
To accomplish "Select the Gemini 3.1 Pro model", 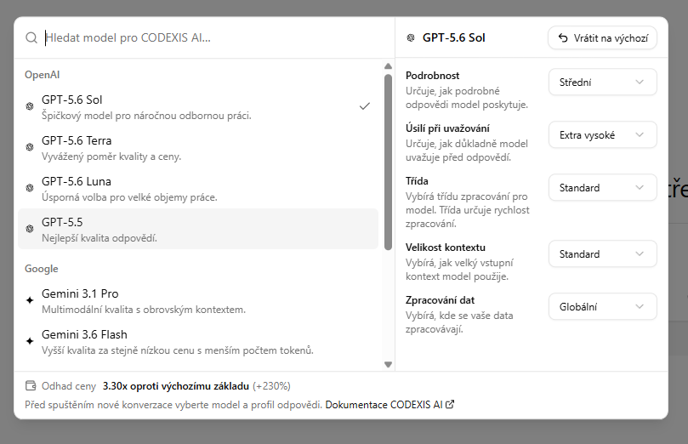I will [198, 300].
